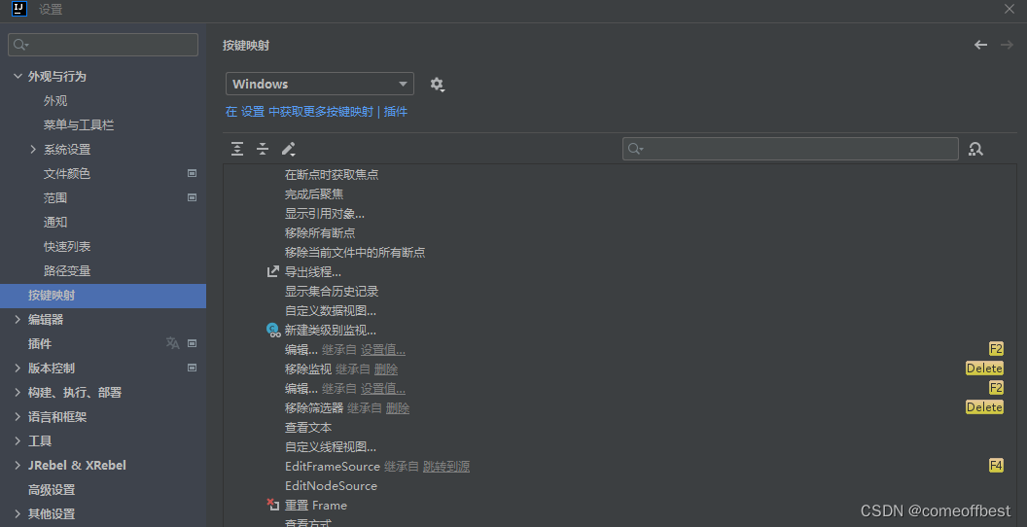Click in the settings search input
Image resolution: width=1027 pixels, height=527 pixels.
click(103, 45)
